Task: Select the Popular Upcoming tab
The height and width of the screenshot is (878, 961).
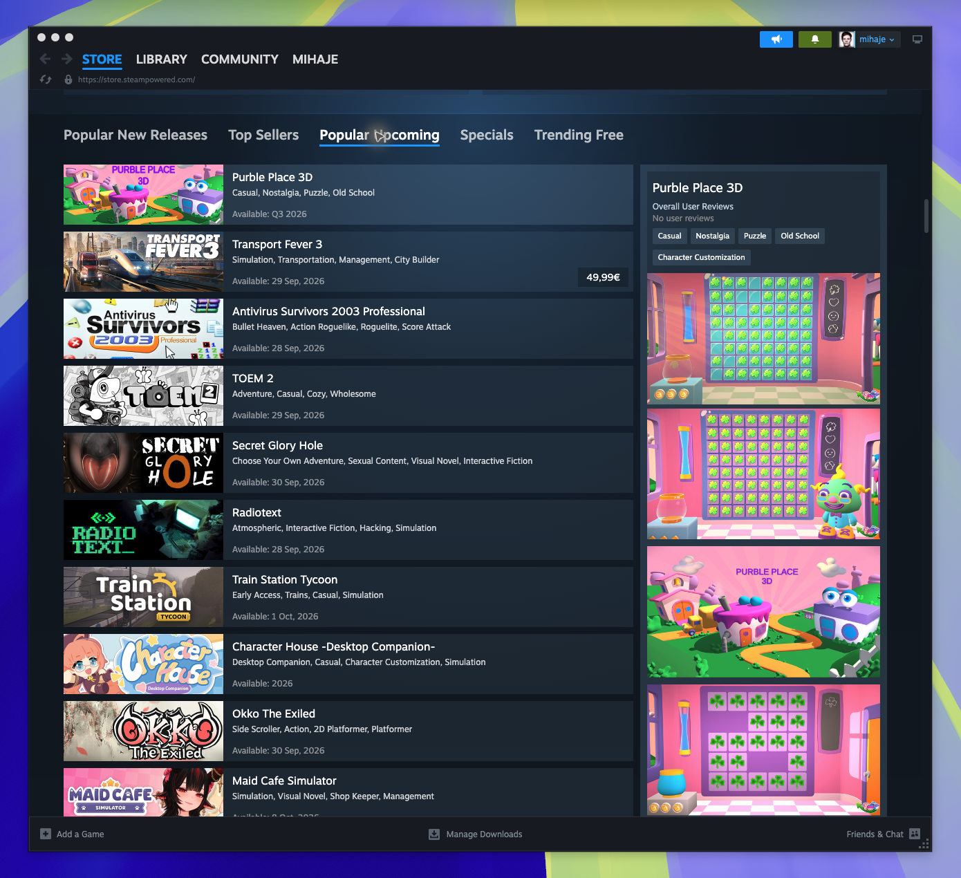Action: pos(380,135)
